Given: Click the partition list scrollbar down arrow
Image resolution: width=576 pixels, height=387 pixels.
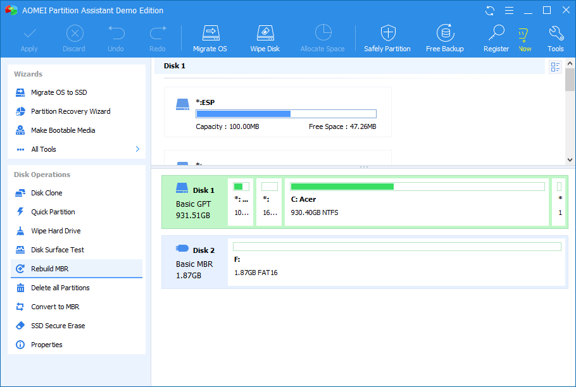Looking at the screenshot, I should pyautogui.click(x=570, y=159).
